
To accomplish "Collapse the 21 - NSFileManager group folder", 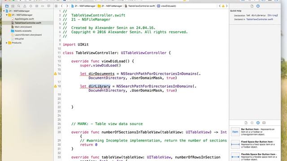I will click(x=7, y=15).
